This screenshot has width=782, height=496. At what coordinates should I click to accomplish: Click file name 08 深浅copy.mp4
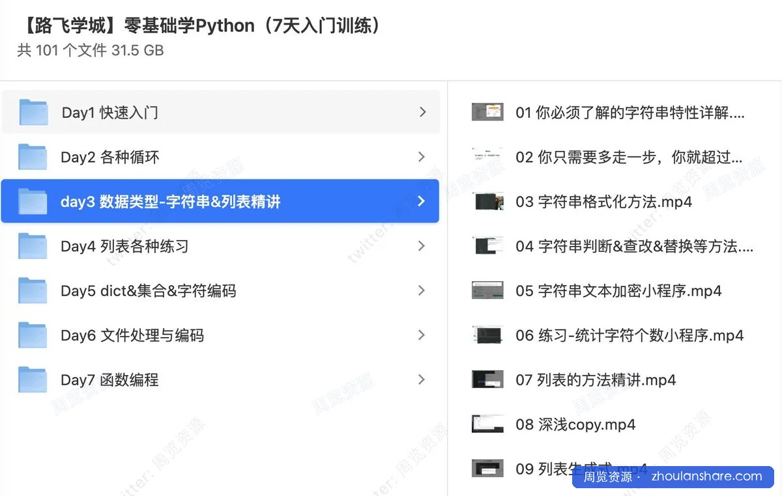click(575, 424)
